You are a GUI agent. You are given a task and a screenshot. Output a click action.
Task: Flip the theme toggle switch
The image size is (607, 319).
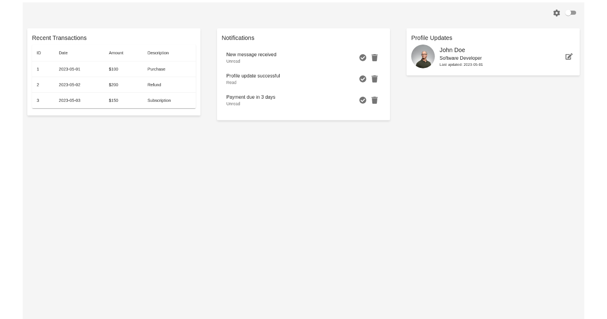[x=571, y=13]
